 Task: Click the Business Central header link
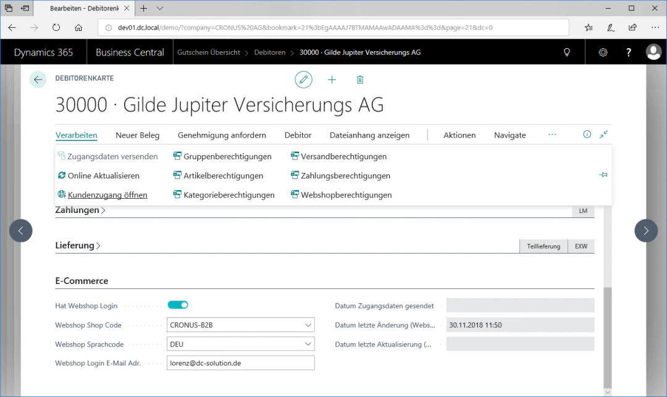tap(130, 52)
